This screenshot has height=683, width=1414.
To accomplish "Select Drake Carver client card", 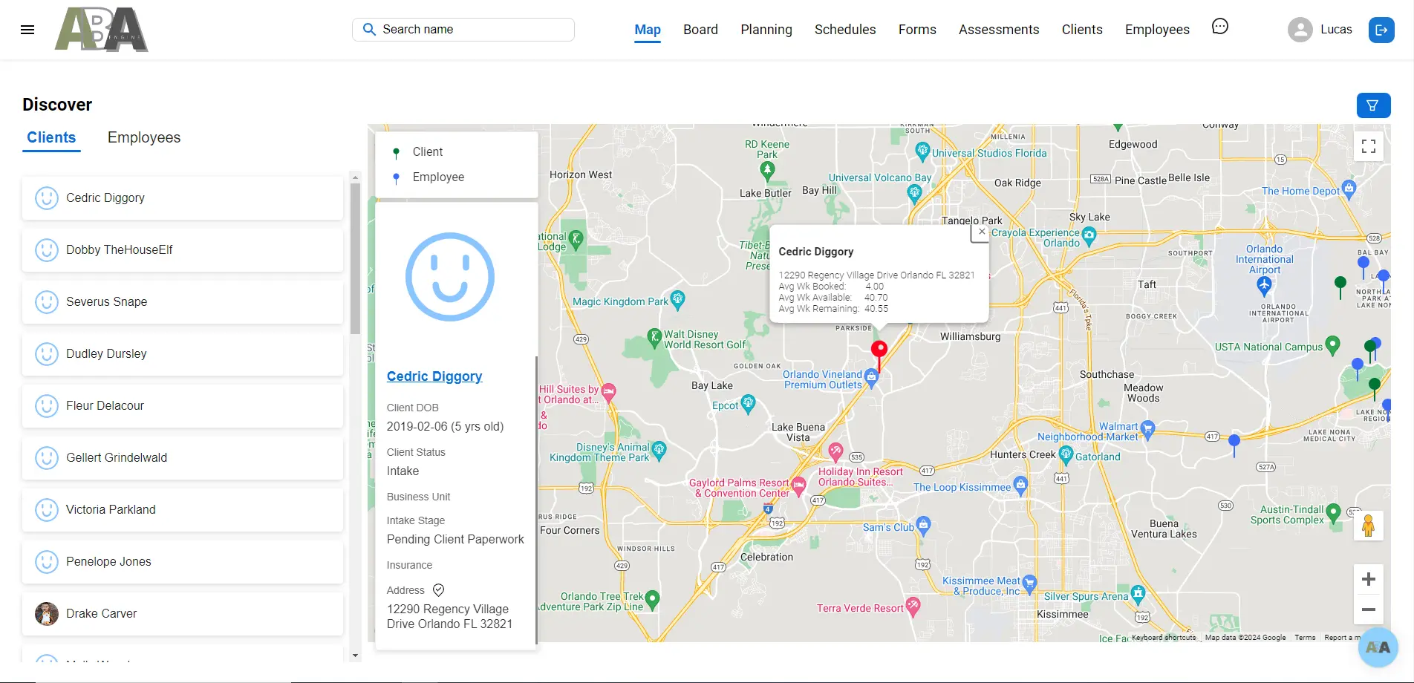I will pos(183,614).
